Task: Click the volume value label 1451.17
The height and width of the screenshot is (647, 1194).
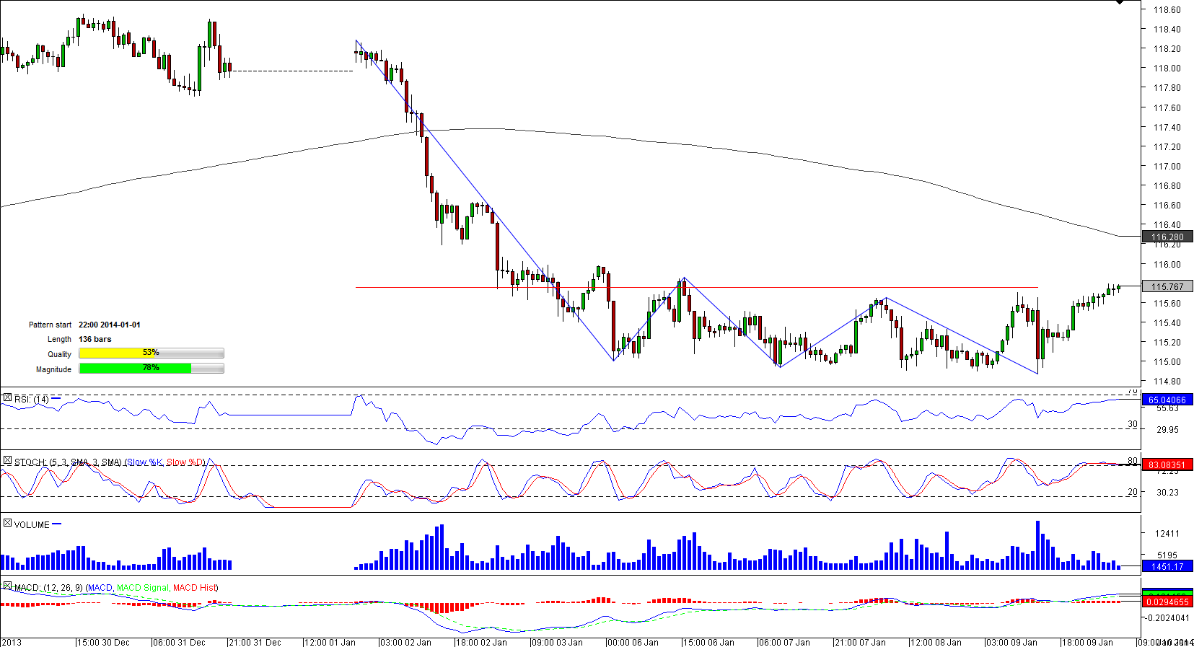Action: point(1167,566)
